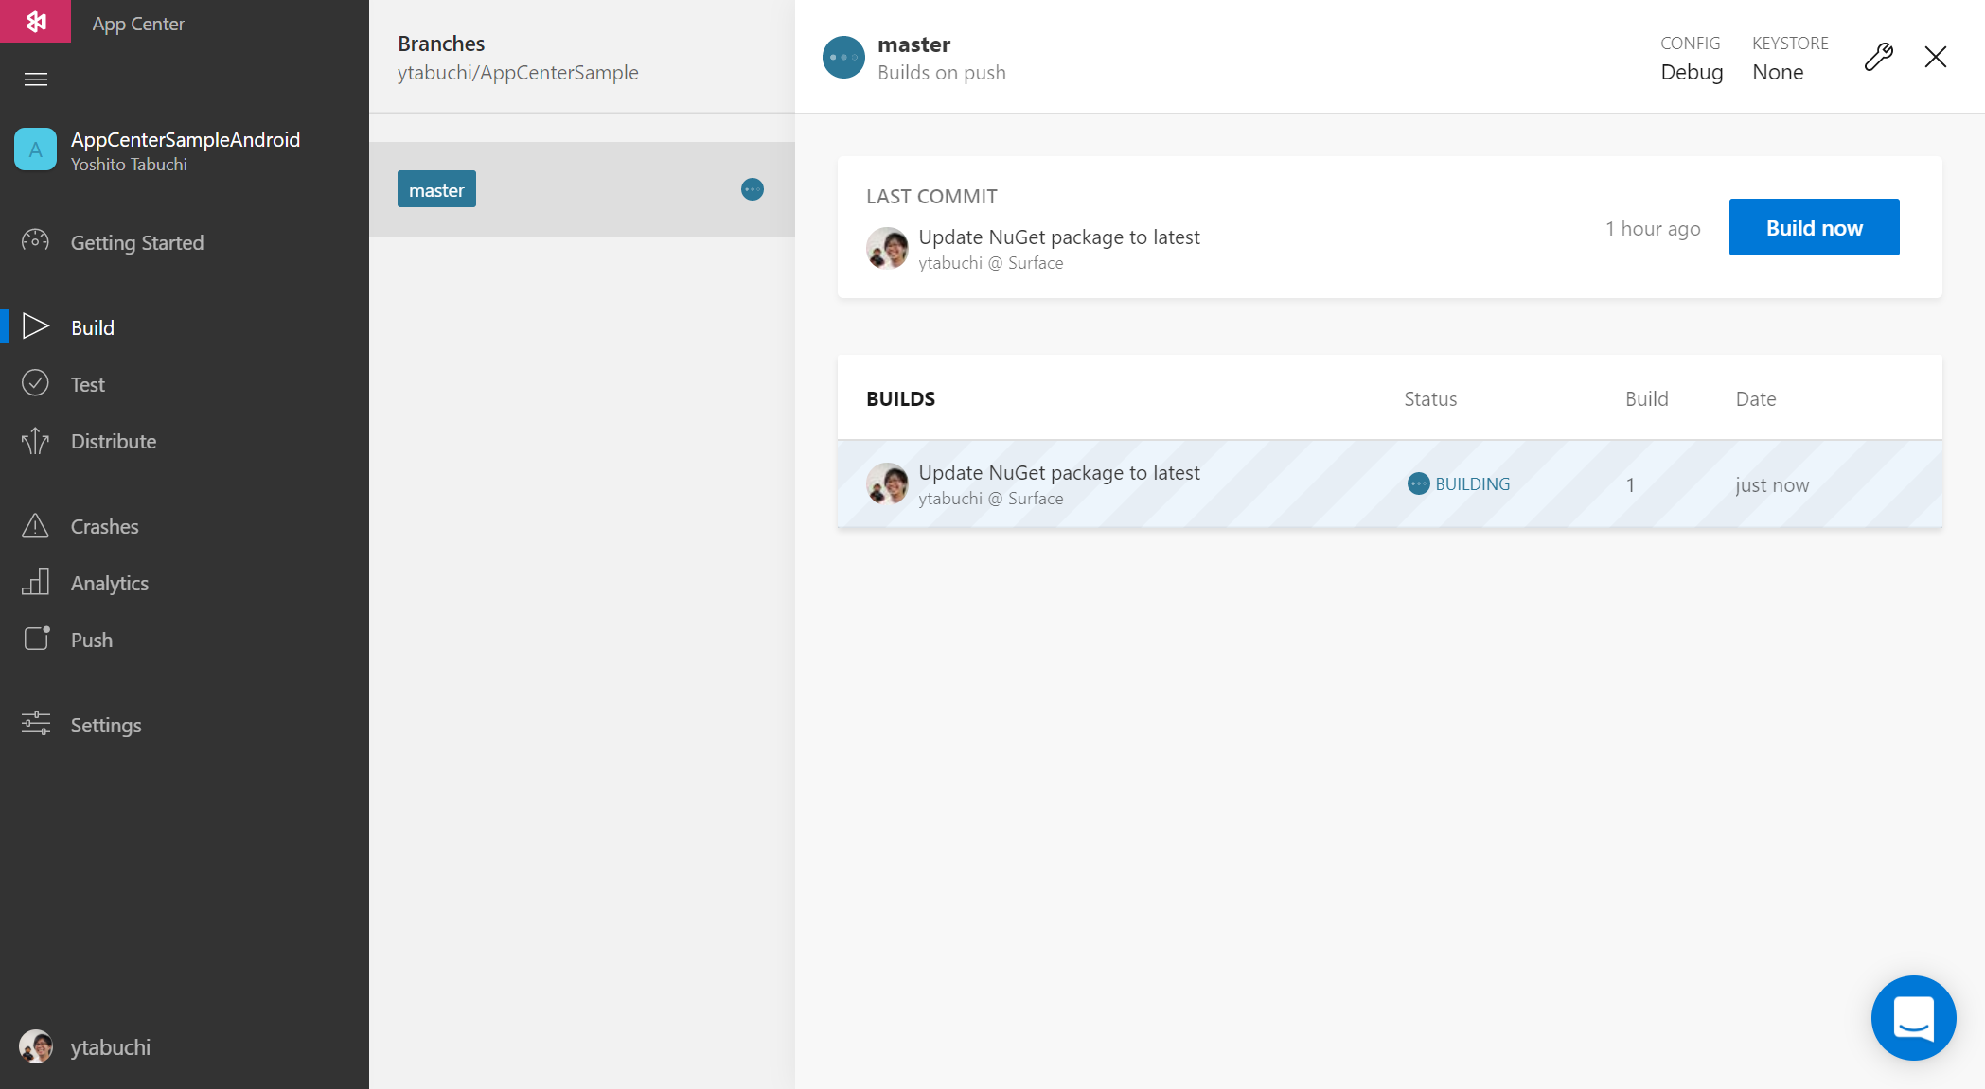Open the Push notifications section
Image resolution: width=1985 pixels, height=1089 pixels.
(91, 640)
